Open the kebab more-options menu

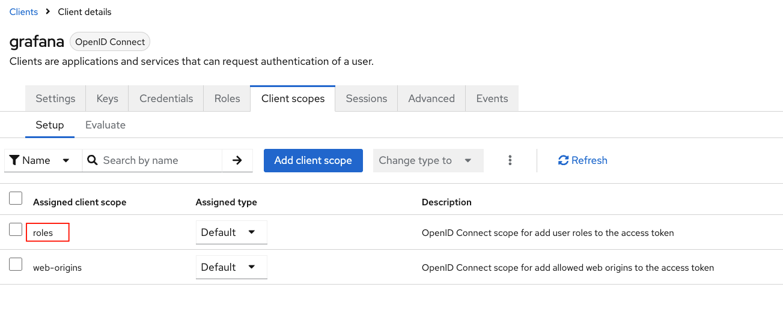[510, 160]
